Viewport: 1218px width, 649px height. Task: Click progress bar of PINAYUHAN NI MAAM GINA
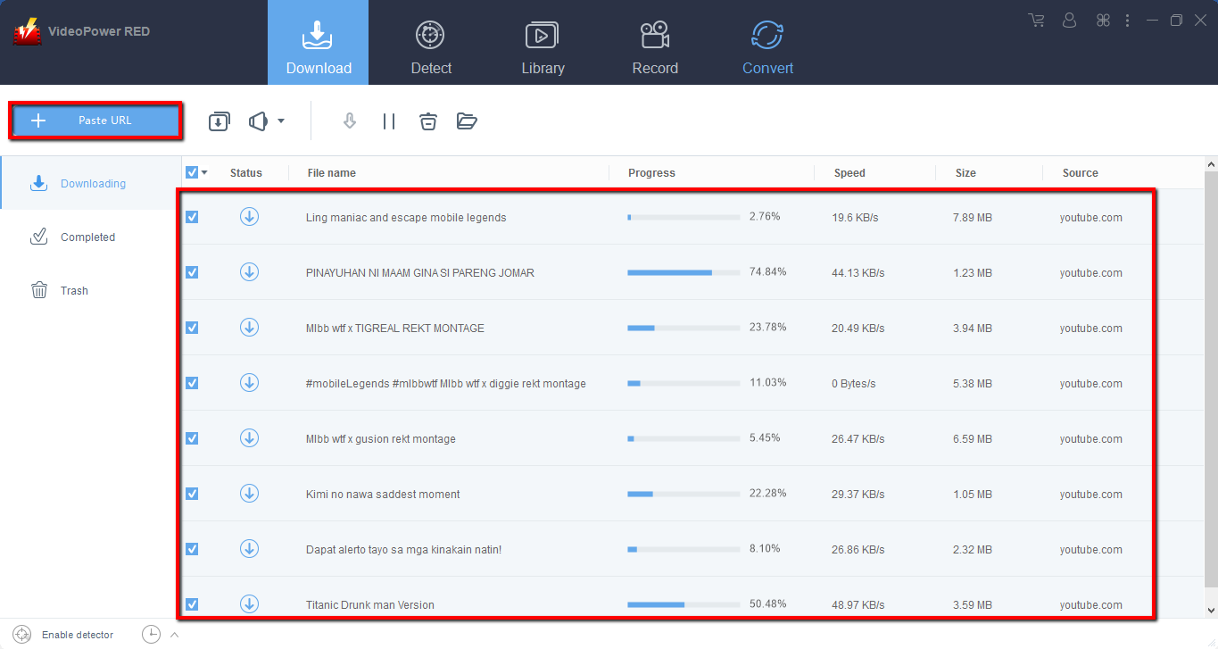(x=684, y=272)
